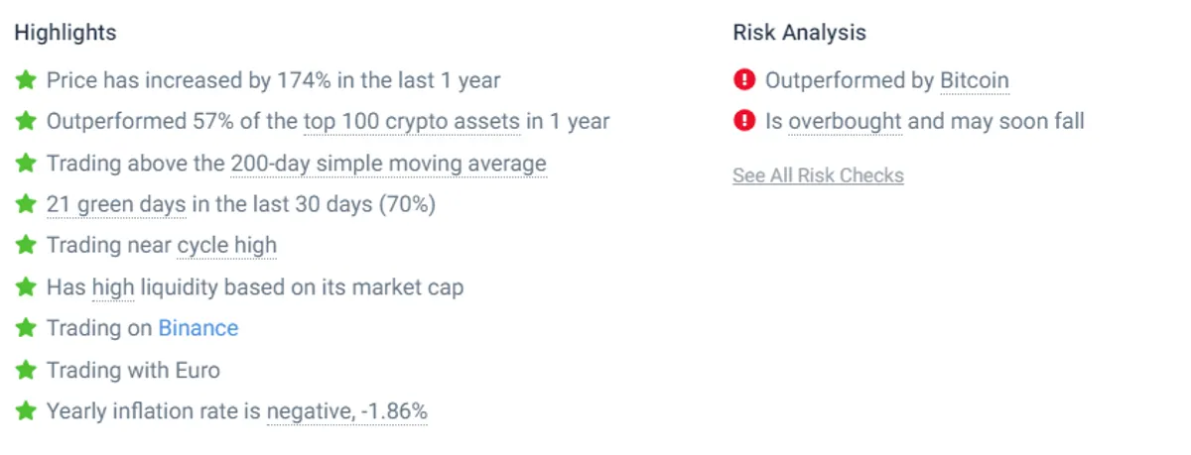Click the star beside yearly inflation rate

pos(26,410)
